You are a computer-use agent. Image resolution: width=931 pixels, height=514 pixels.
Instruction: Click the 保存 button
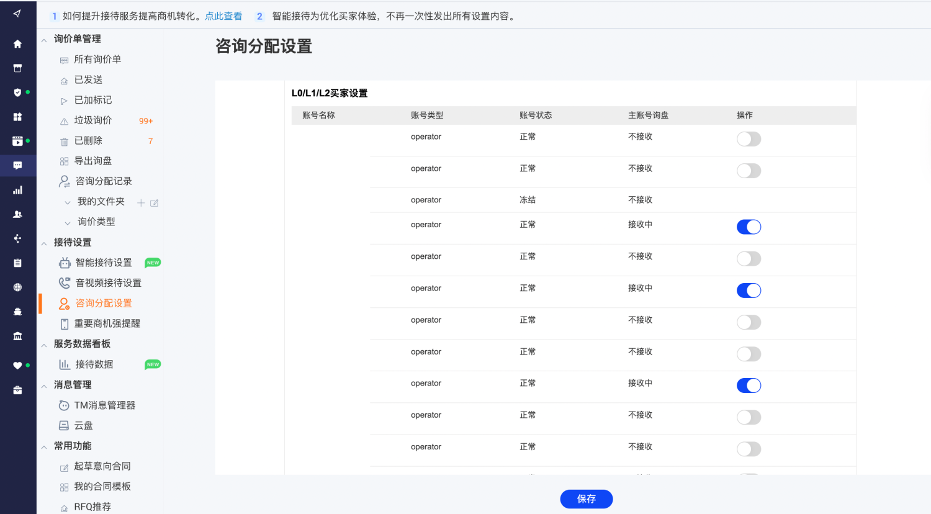[x=587, y=499]
